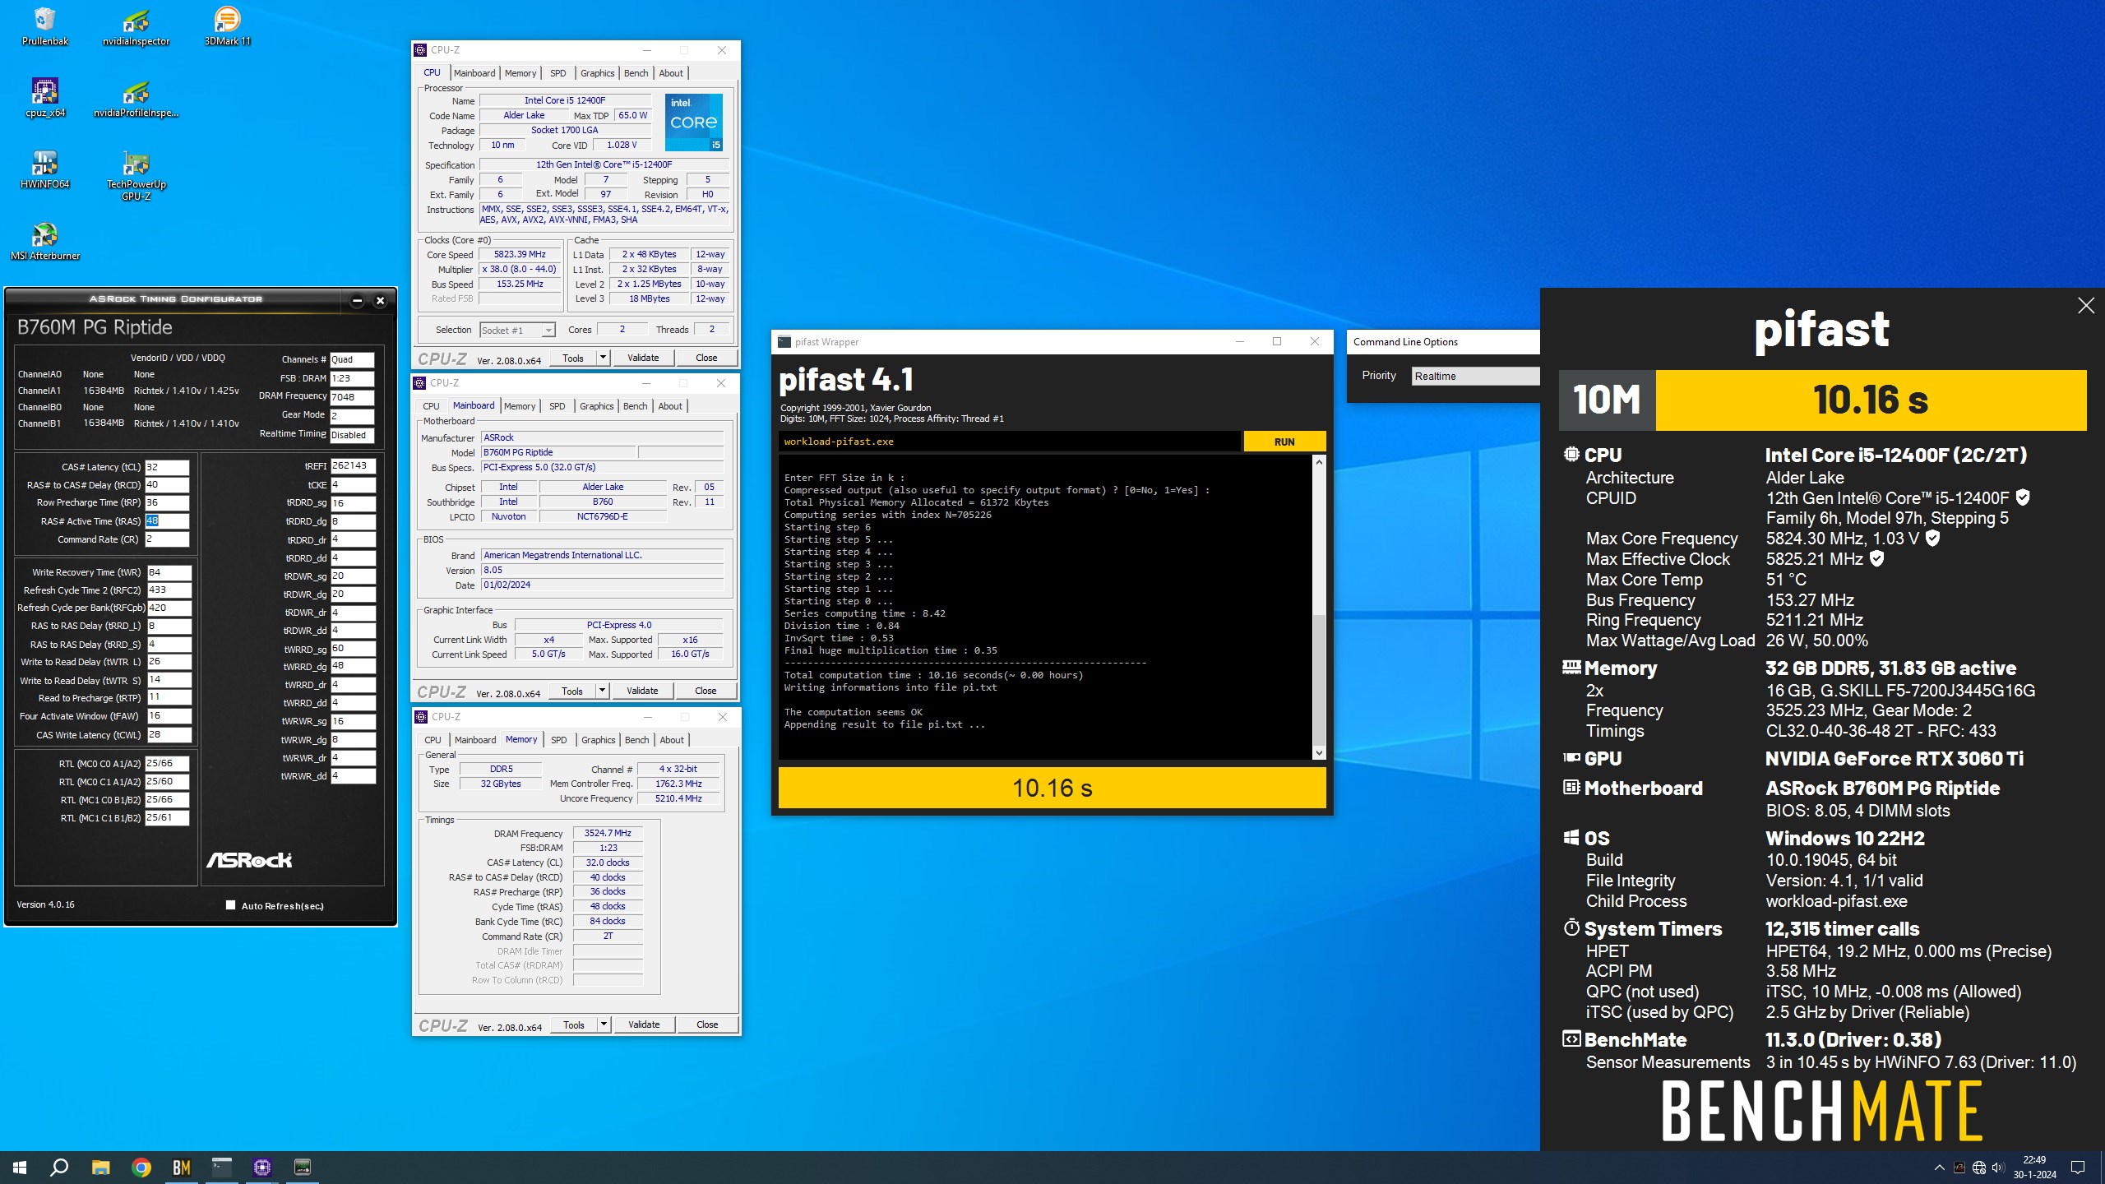This screenshot has width=2105, height=1184.
Task: Click Write Recovery Time (tWR) field
Action: [x=169, y=572]
